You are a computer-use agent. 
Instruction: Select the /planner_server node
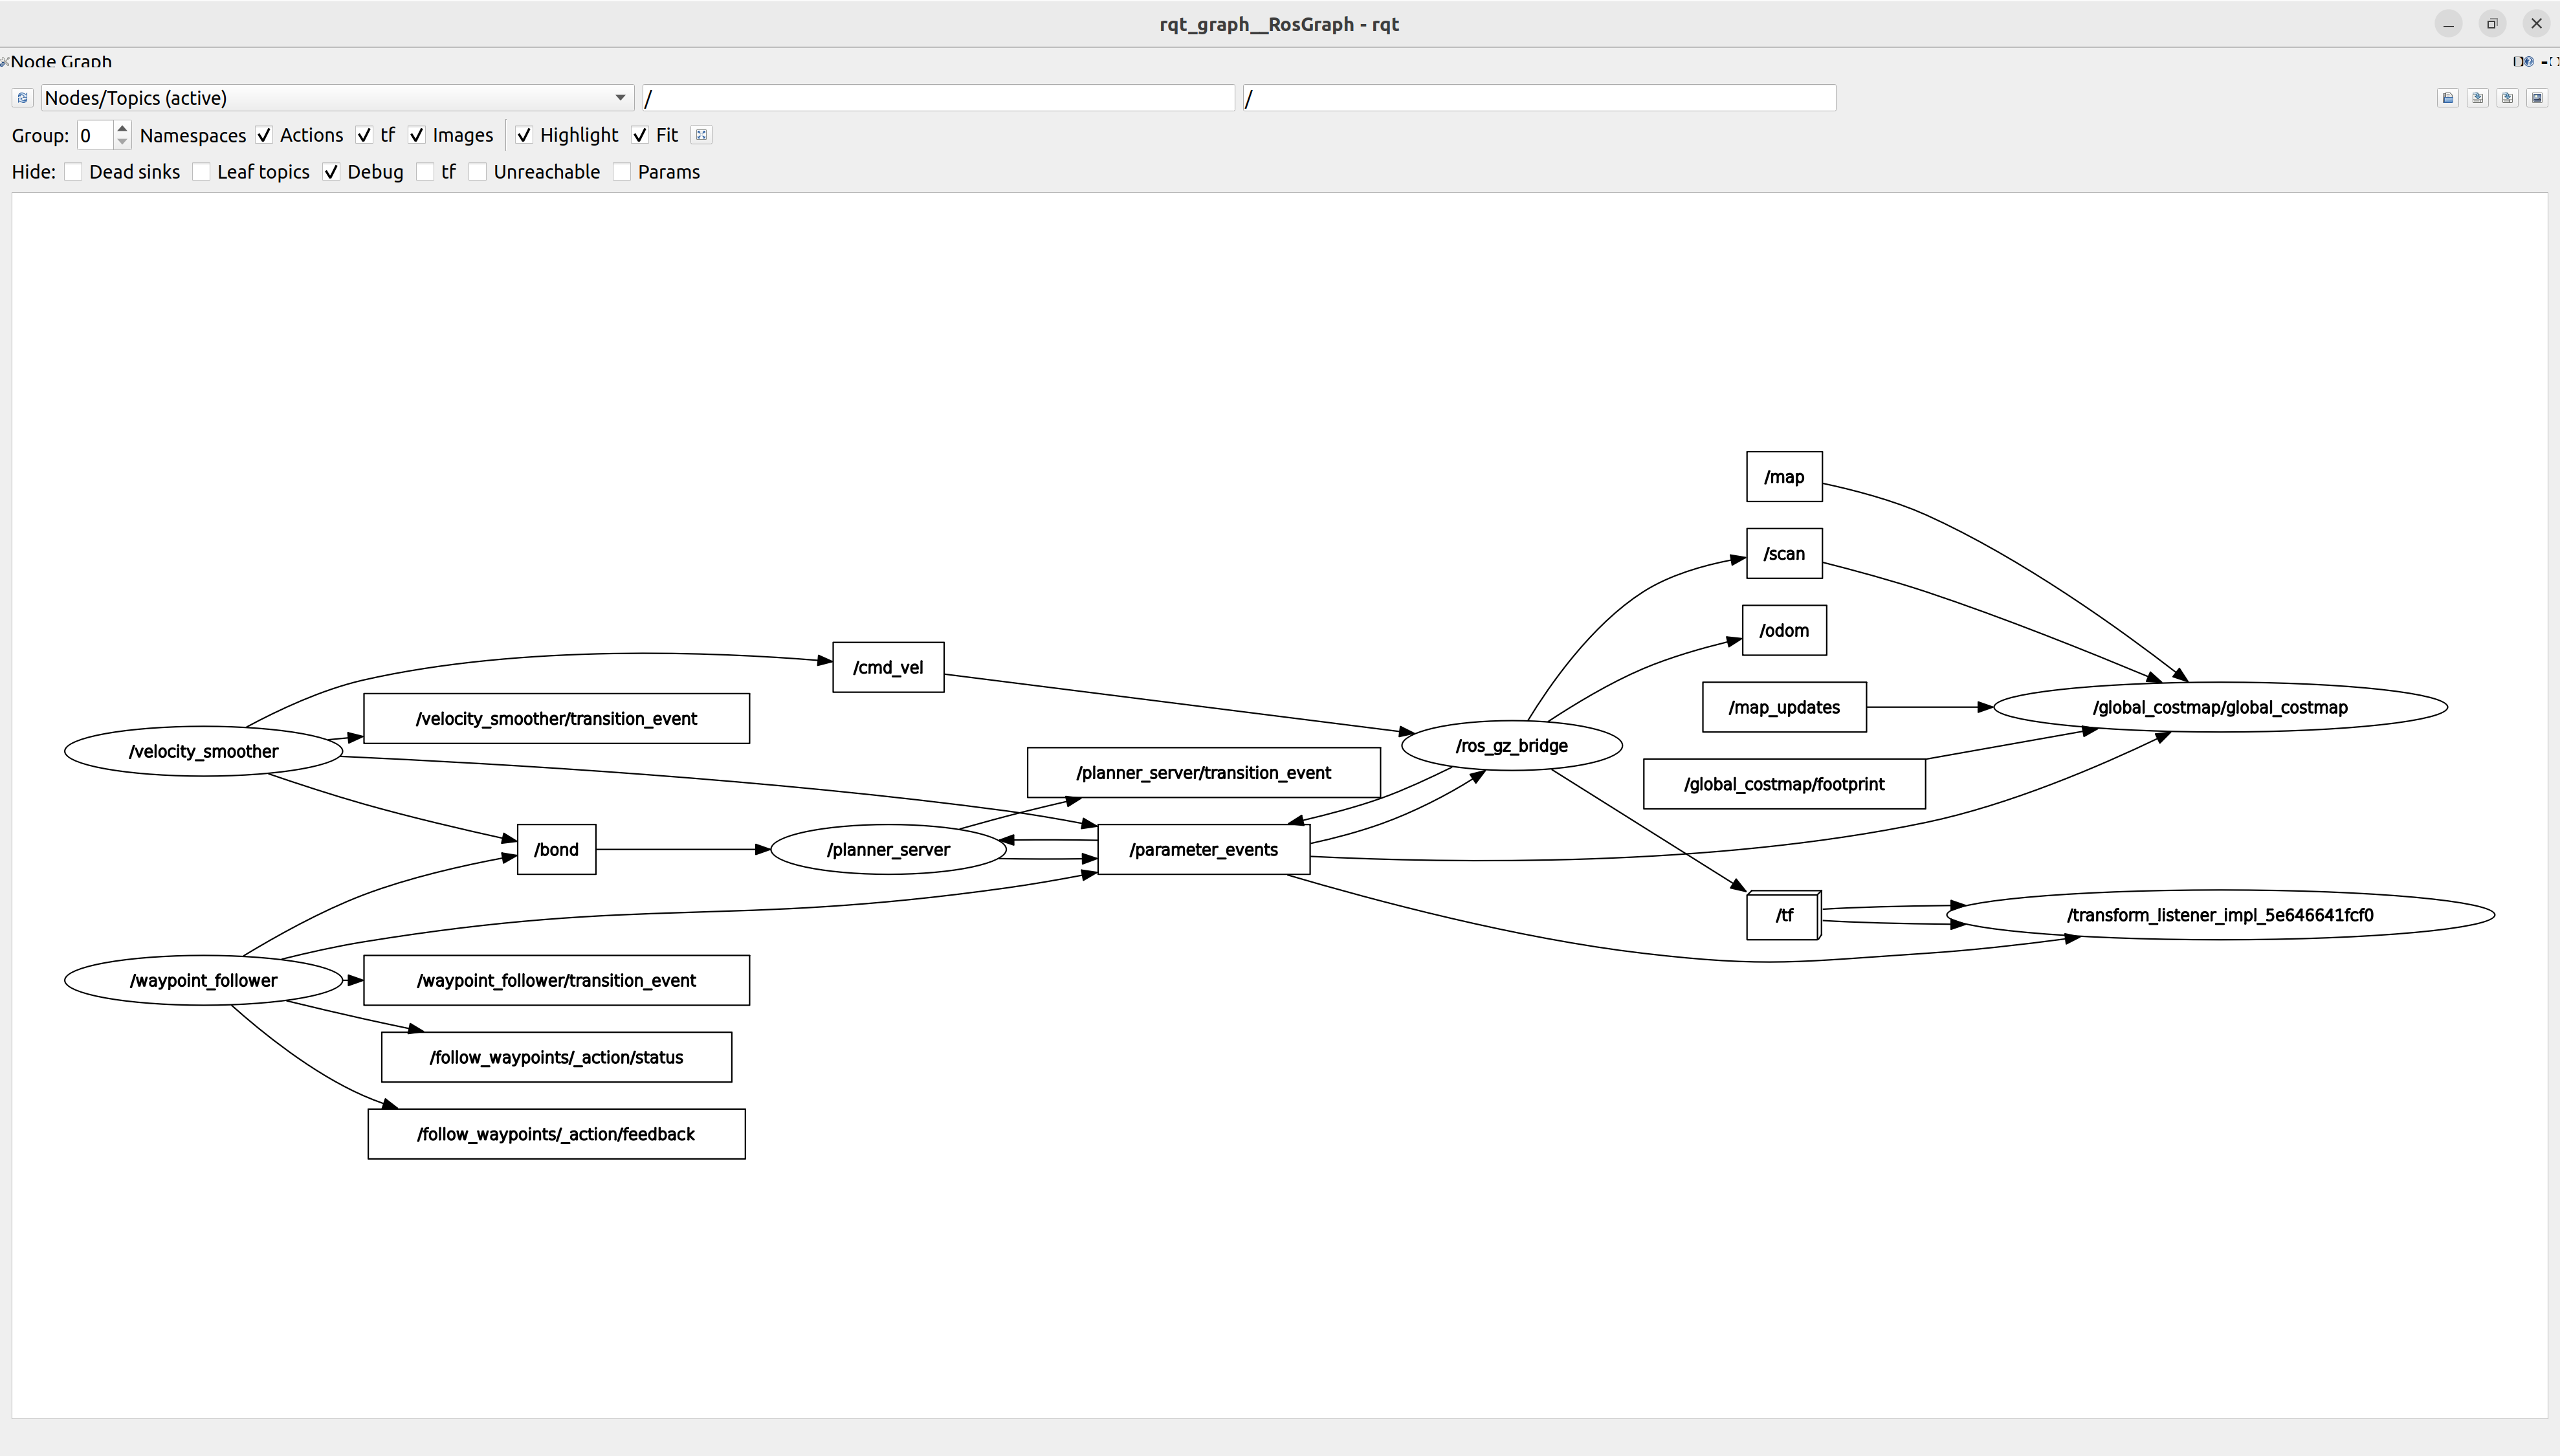pos(888,849)
